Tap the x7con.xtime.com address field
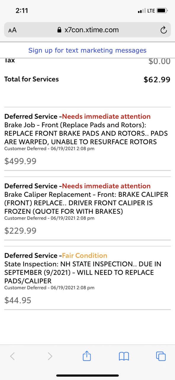 87,30
